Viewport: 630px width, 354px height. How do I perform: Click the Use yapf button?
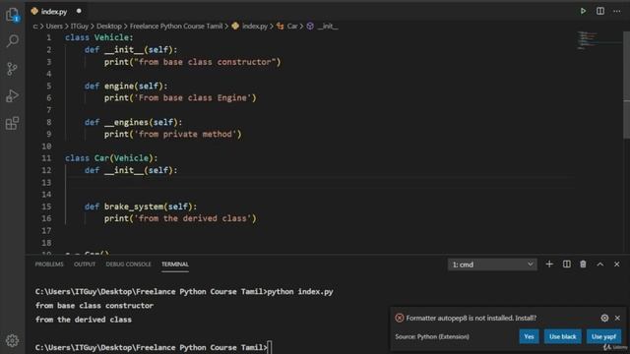coord(603,336)
